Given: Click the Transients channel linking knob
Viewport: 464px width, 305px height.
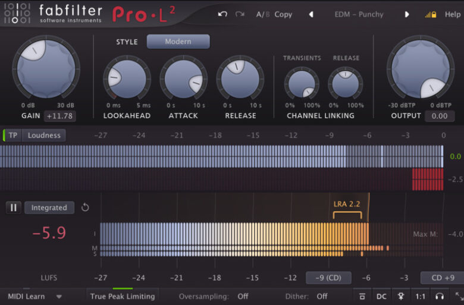Looking at the screenshot, I should (302, 84).
